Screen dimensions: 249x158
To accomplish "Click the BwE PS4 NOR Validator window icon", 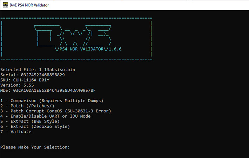I will point(5,5).
